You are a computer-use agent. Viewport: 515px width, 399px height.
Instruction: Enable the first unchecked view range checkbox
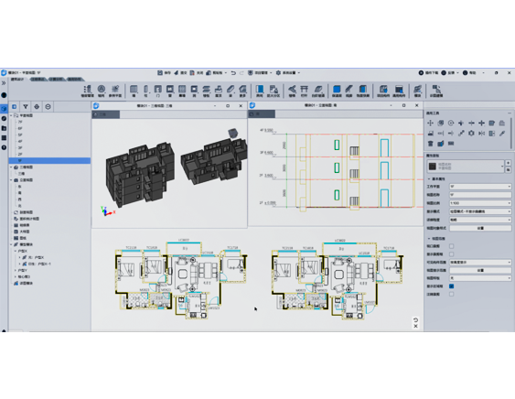(451, 246)
